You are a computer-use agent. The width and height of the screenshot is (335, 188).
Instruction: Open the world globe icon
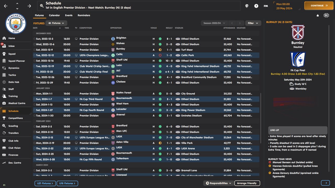pos(247,6)
